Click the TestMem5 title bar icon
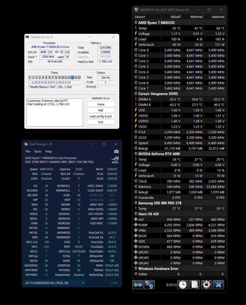The width and height of the screenshot is (246, 305). 27,37
